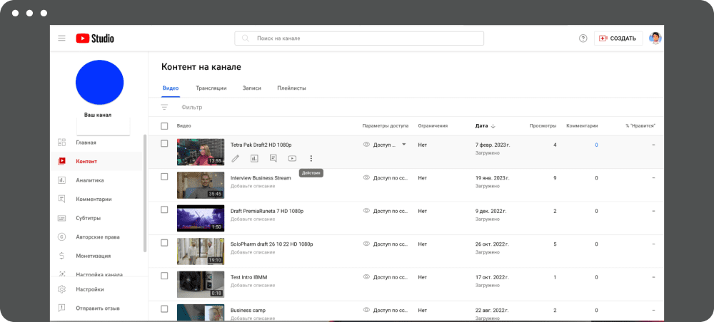
Task: Click the sort arrow next to Дата
Action: click(493, 126)
